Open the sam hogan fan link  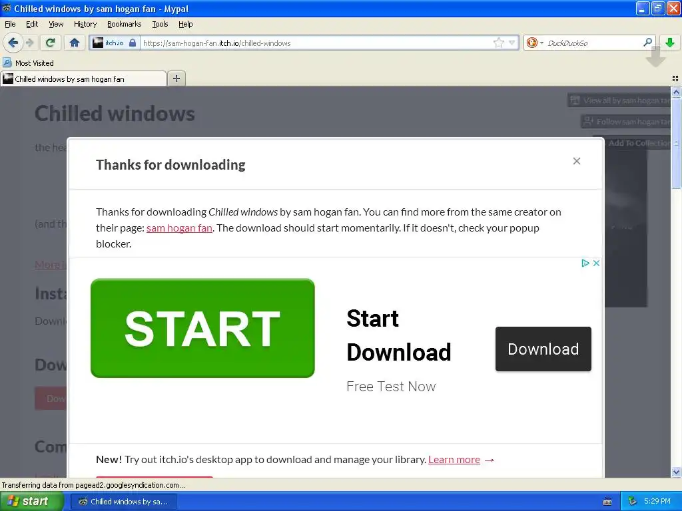pyautogui.click(x=179, y=228)
